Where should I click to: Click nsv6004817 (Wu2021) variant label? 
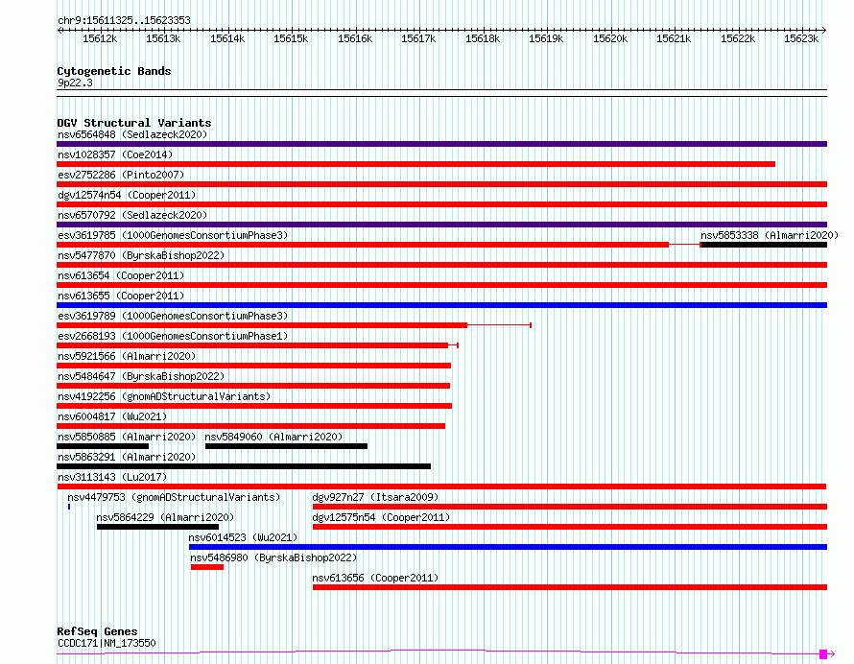(112, 416)
